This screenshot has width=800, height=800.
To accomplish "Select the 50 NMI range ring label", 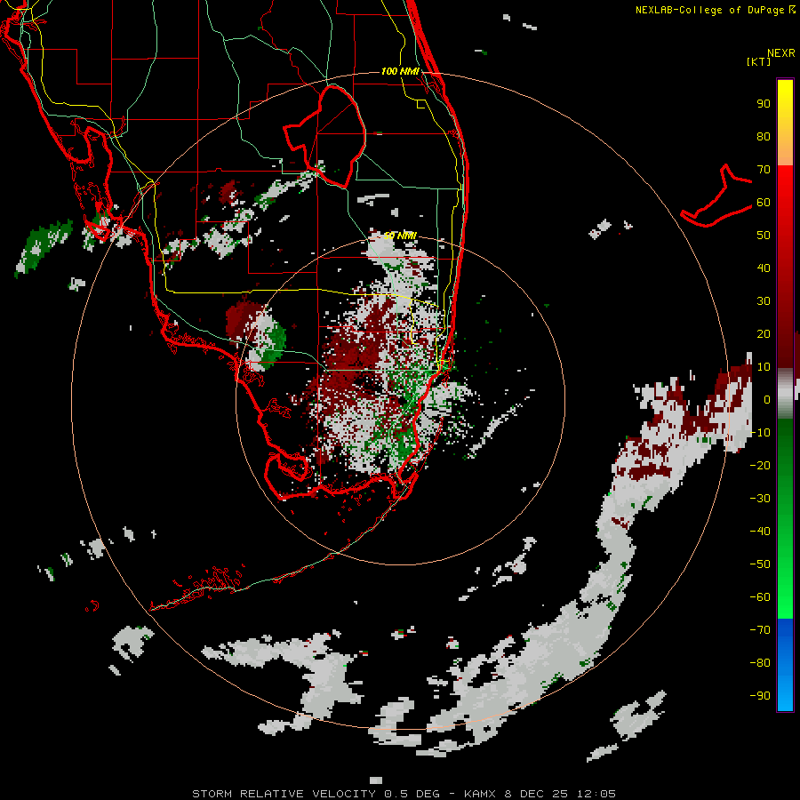I will point(400,236).
